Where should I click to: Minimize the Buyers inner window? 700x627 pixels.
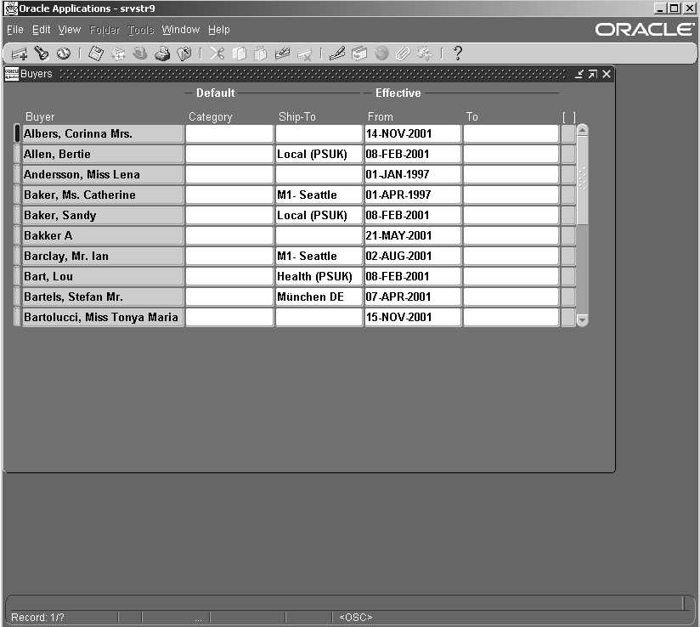click(579, 74)
